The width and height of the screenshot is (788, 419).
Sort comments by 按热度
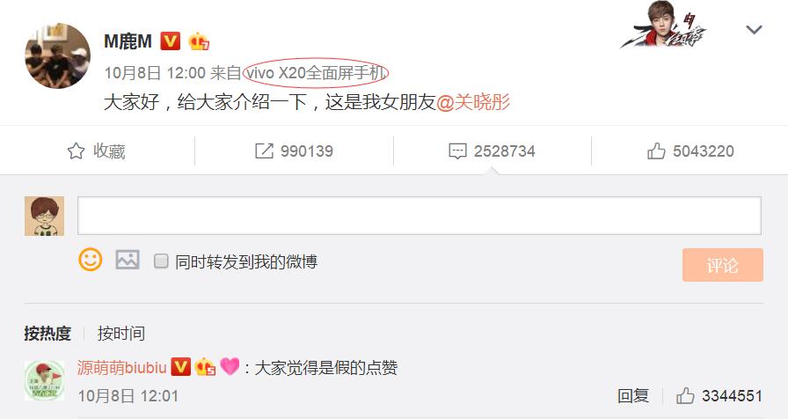[x=47, y=334]
